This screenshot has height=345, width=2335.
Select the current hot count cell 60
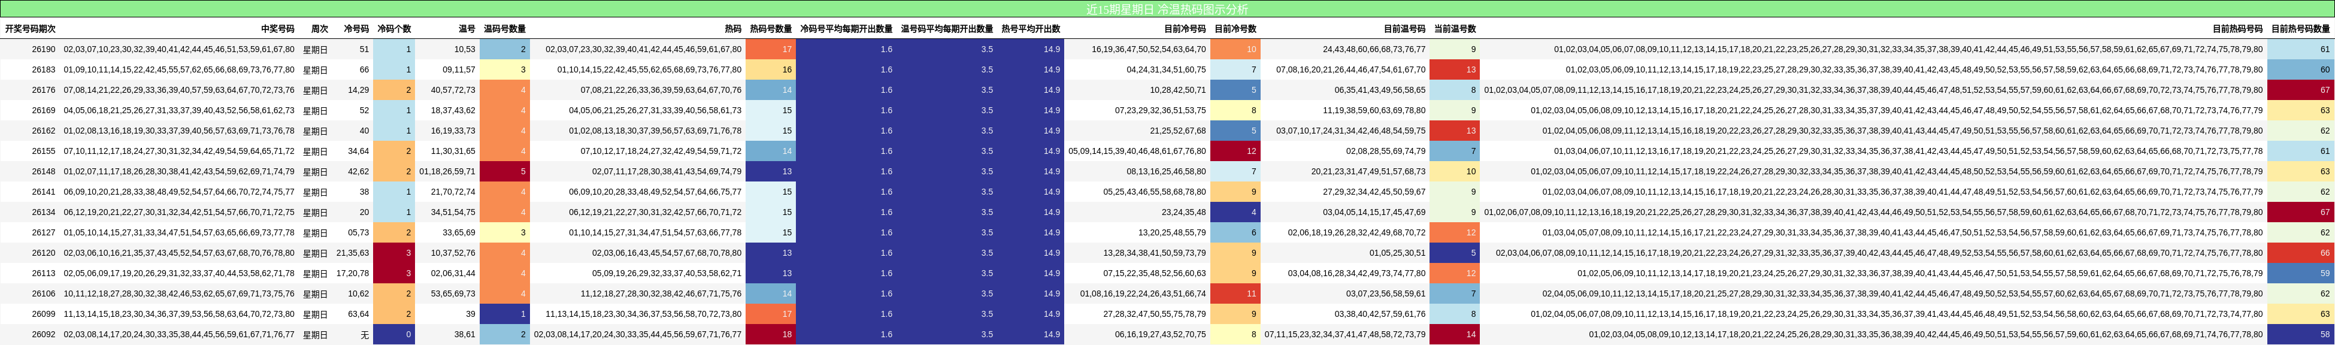[2300, 69]
